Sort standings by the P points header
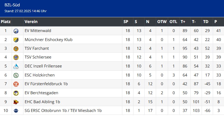The image size is (224, 118). 215,21
